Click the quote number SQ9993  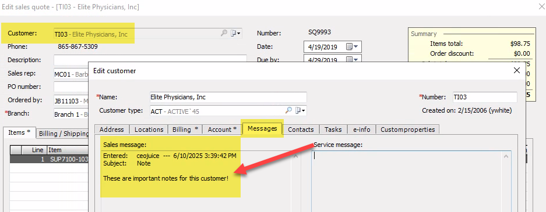click(320, 33)
